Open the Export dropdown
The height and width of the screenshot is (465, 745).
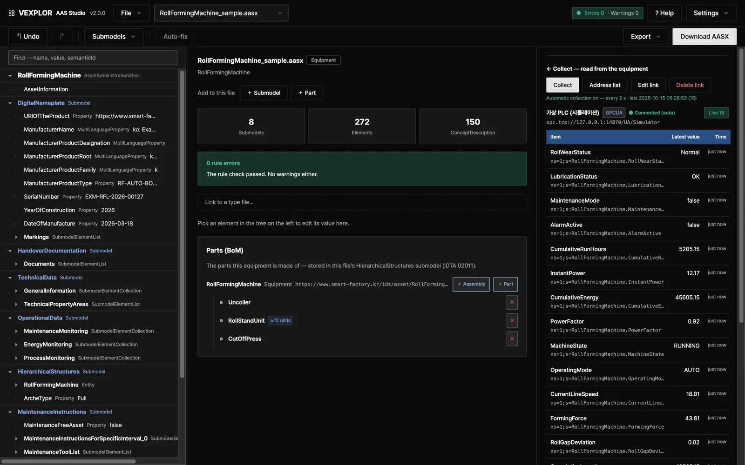pyautogui.click(x=646, y=36)
